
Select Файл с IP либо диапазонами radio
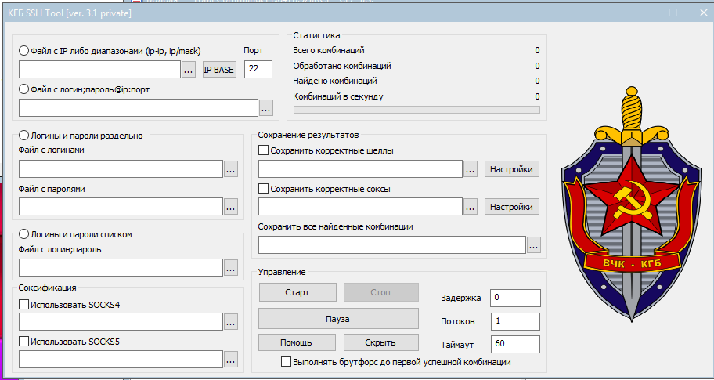(23, 51)
